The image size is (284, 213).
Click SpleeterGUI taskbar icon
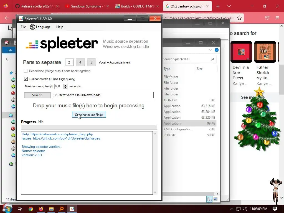[x=72, y=209]
